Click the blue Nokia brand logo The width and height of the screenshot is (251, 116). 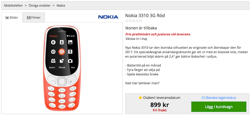108,17
